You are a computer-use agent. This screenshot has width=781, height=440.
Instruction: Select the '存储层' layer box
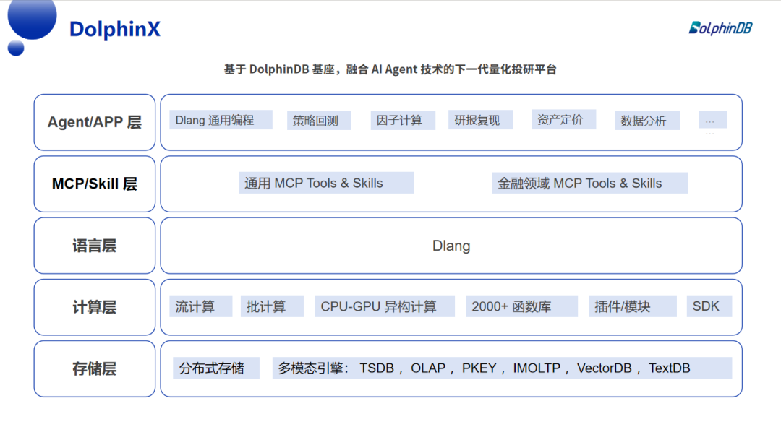coord(95,368)
